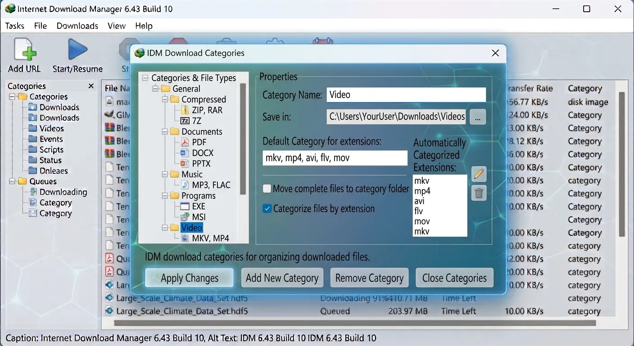Image resolution: width=634 pixels, height=346 pixels.
Task: Collapse the Programs tree node
Action: click(165, 196)
